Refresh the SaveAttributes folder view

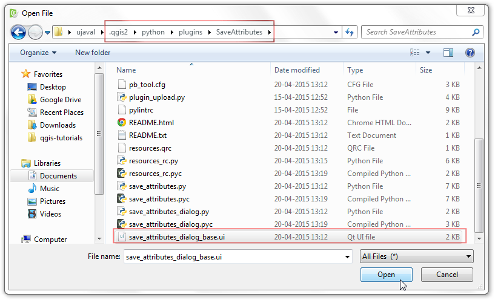(350, 32)
